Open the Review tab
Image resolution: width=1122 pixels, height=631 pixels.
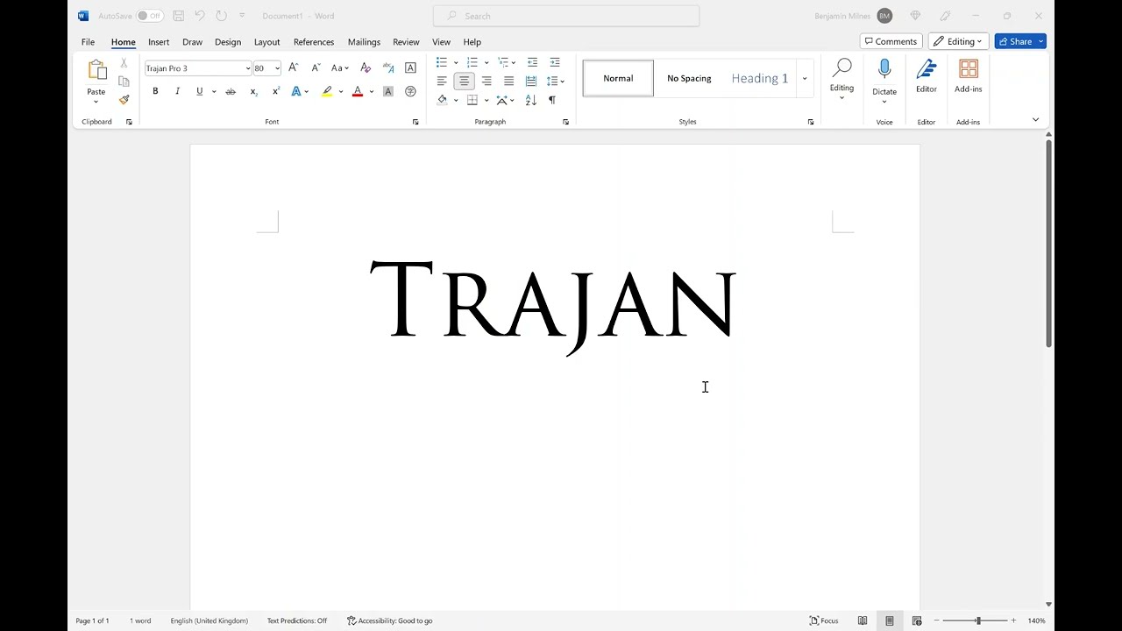coord(406,42)
